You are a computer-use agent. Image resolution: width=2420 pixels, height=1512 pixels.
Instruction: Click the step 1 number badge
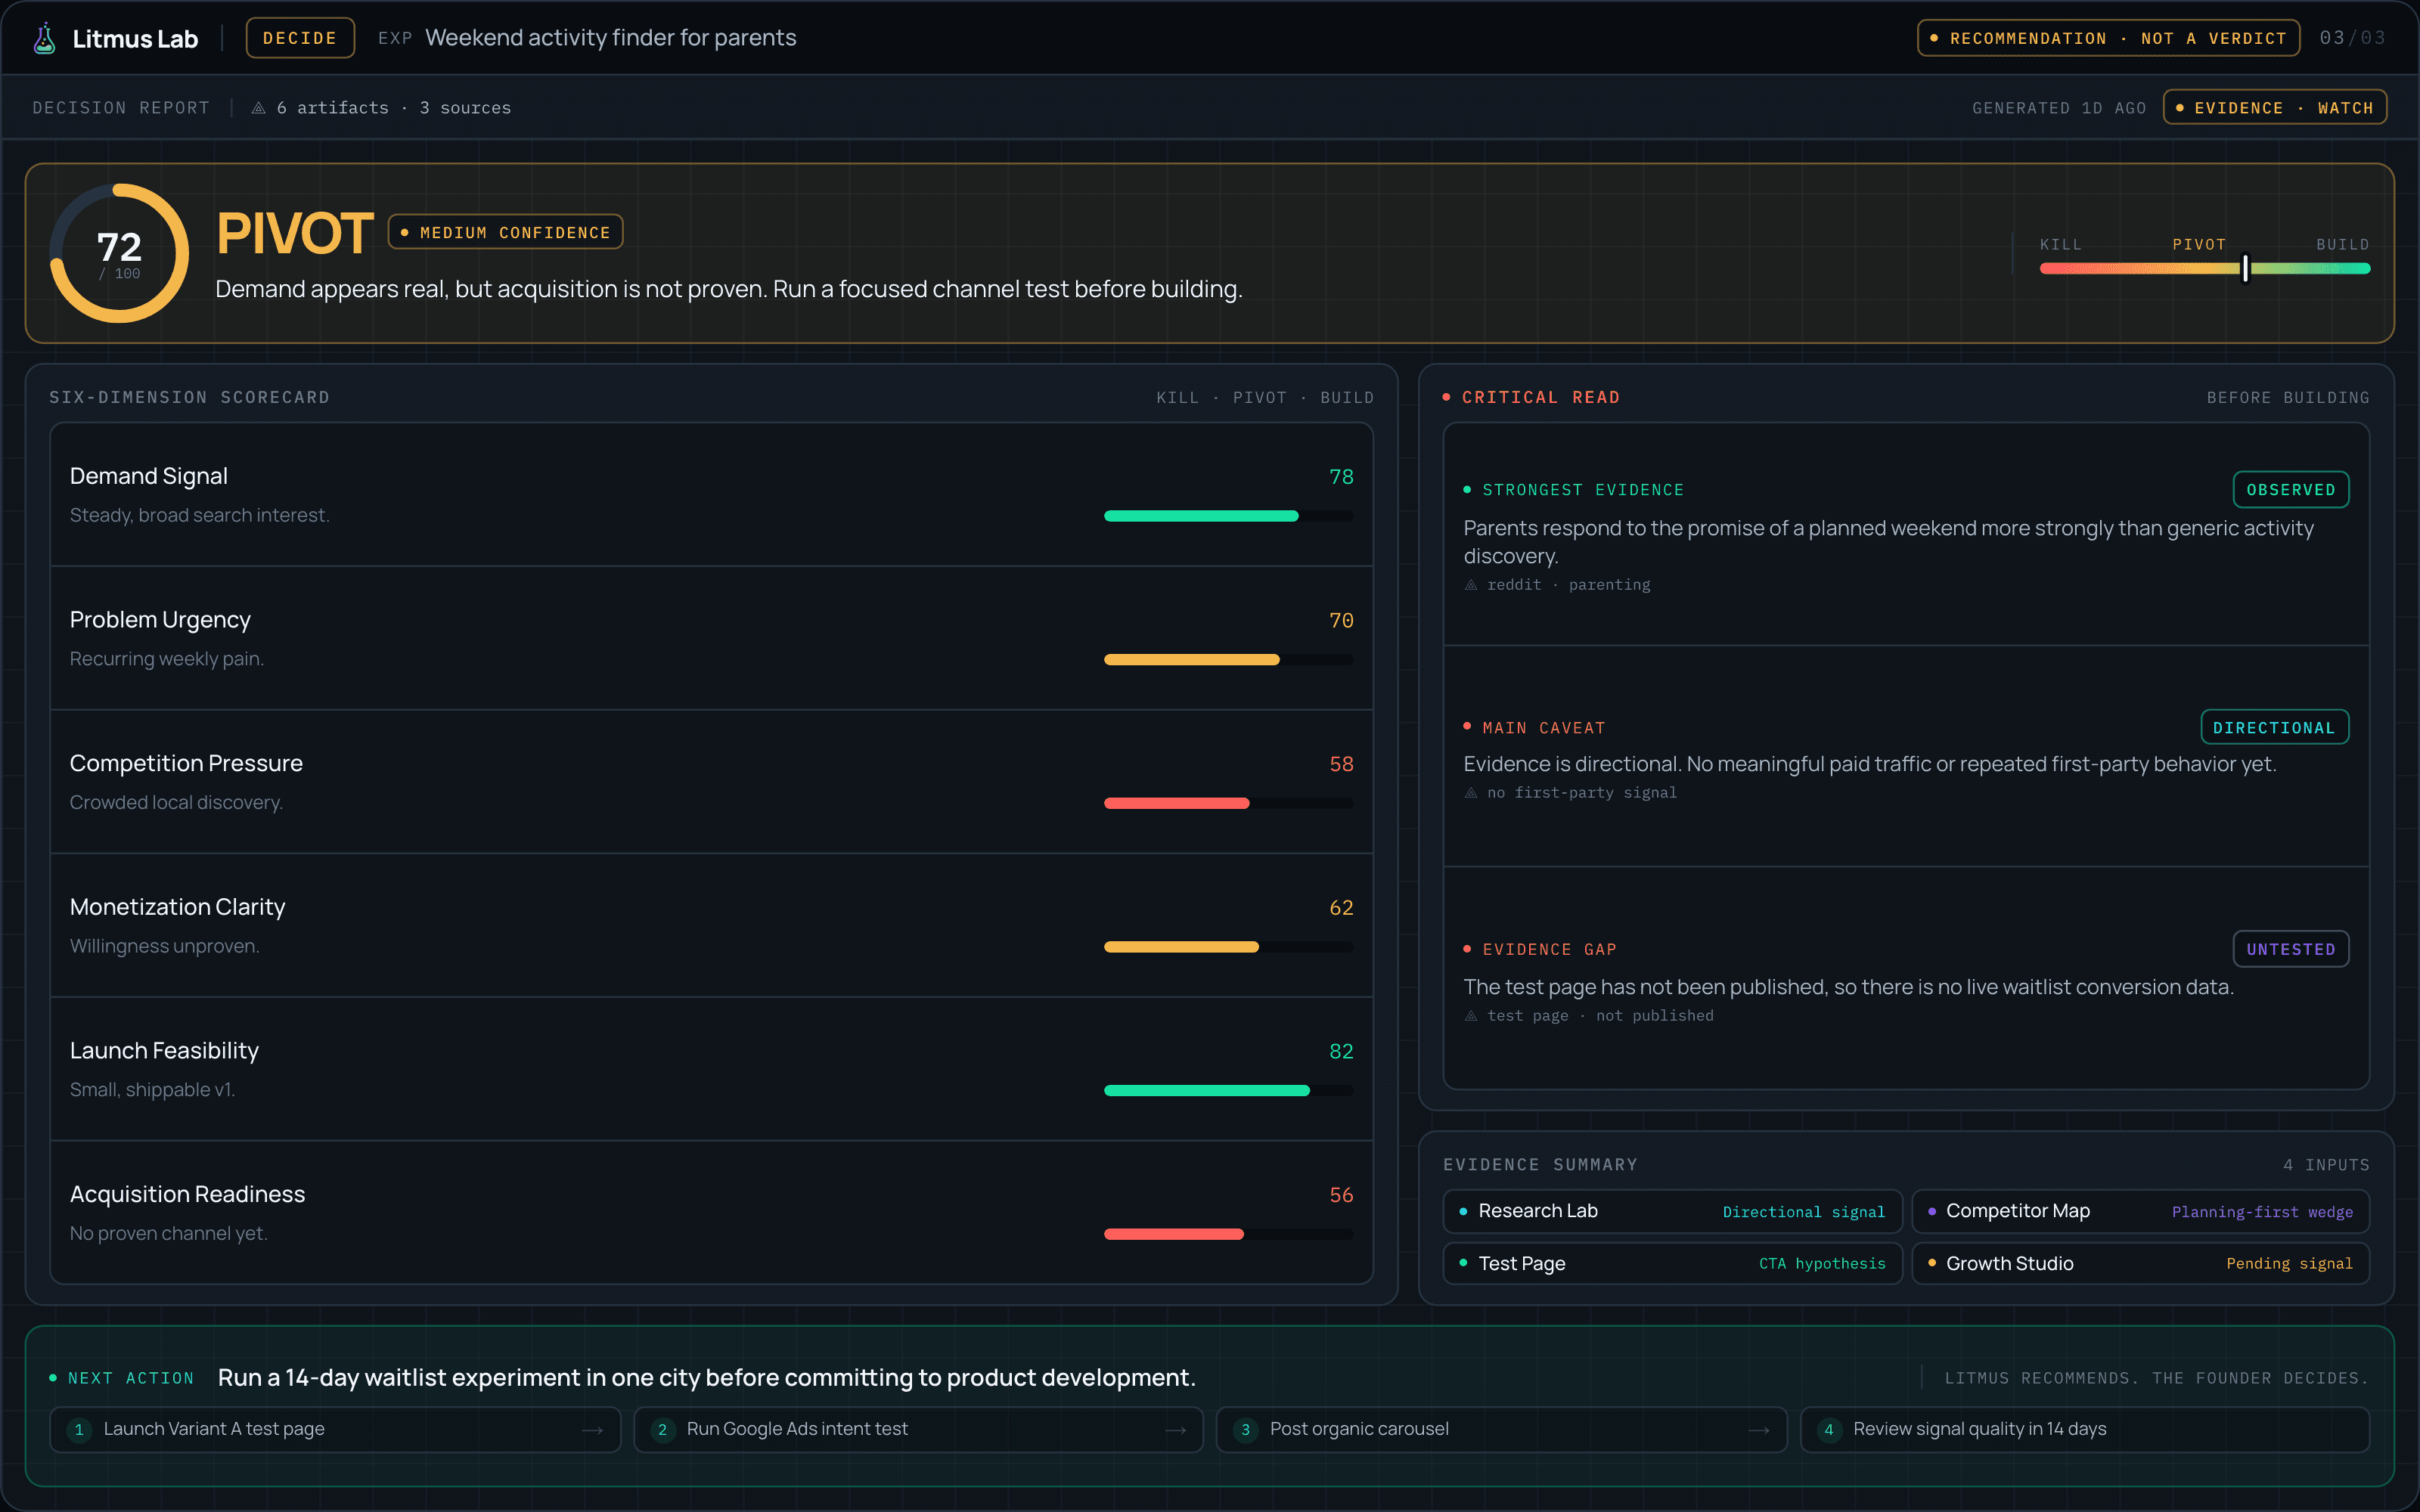[79, 1430]
